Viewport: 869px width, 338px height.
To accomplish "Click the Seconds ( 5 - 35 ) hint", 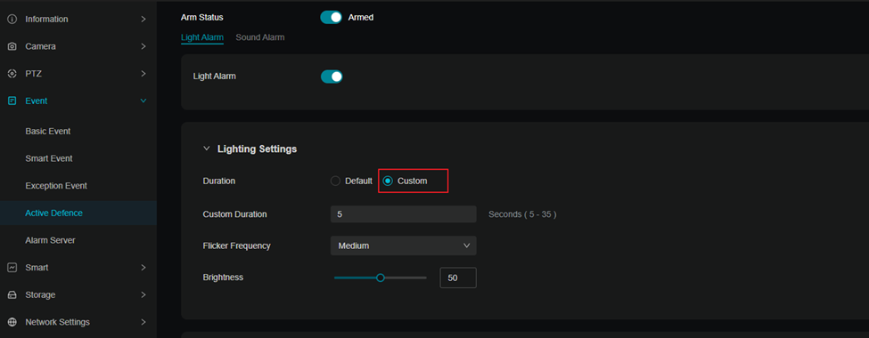I will click(522, 214).
